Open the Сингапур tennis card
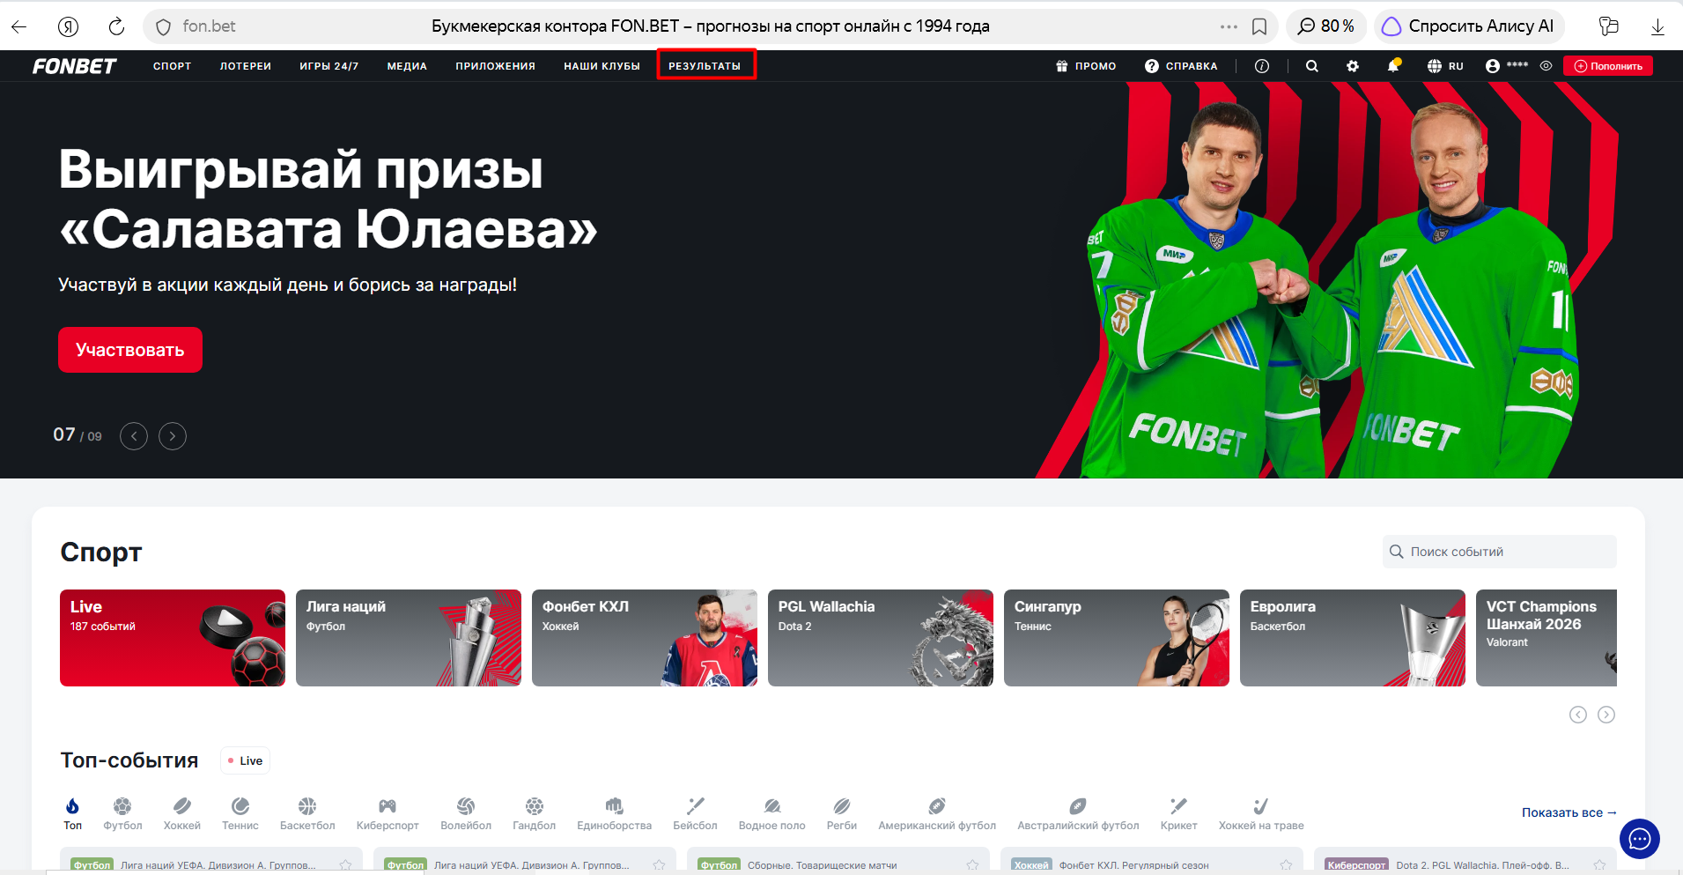Image resolution: width=1683 pixels, height=875 pixels. (x=1117, y=638)
